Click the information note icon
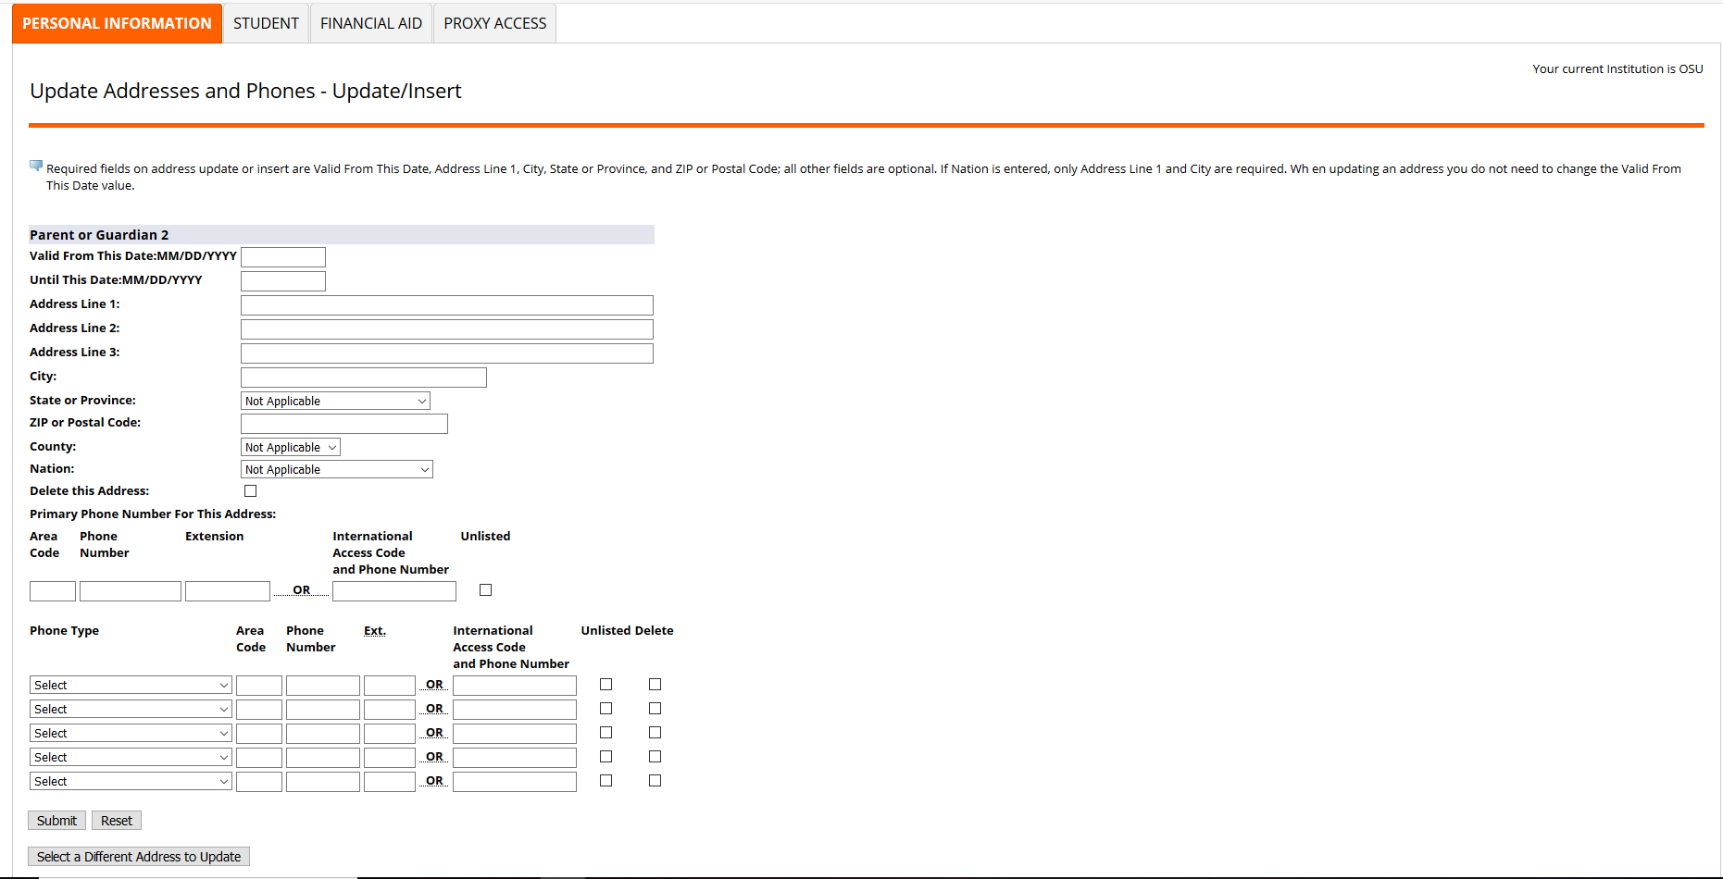This screenshot has width=1723, height=879. (35, 165)
